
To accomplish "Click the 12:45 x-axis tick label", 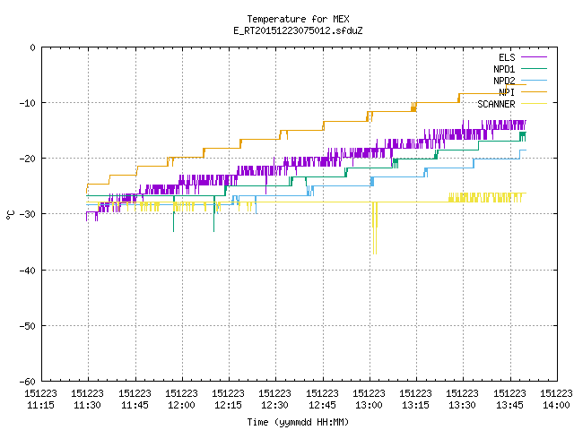I will pos(322,405).
